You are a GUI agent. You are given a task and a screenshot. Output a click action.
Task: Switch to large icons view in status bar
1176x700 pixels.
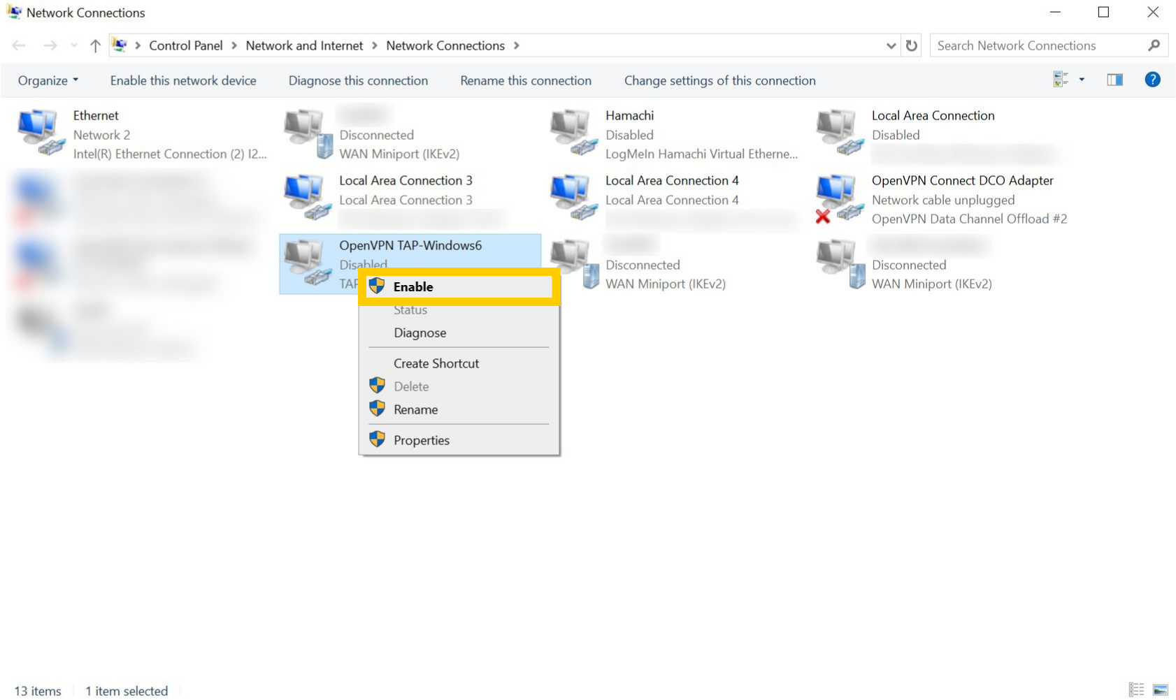pos(1160,690)
